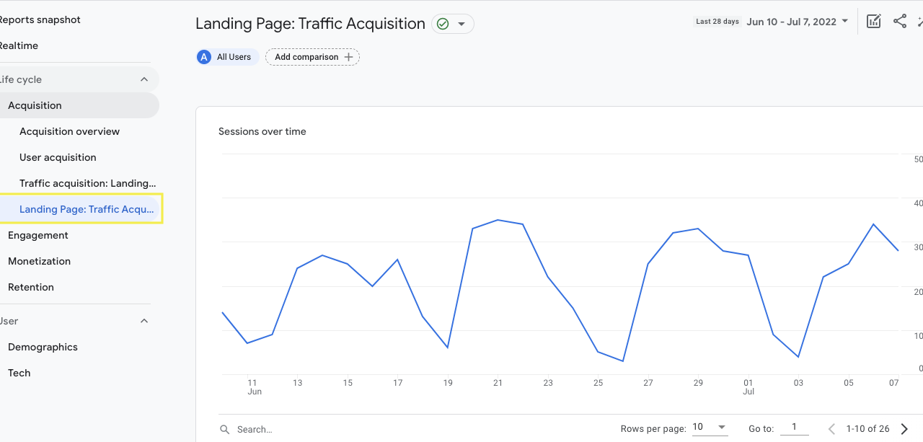
Task: Click the 'Landing Page: Traffic Acquisition' page heading
Action: point(310,23)
